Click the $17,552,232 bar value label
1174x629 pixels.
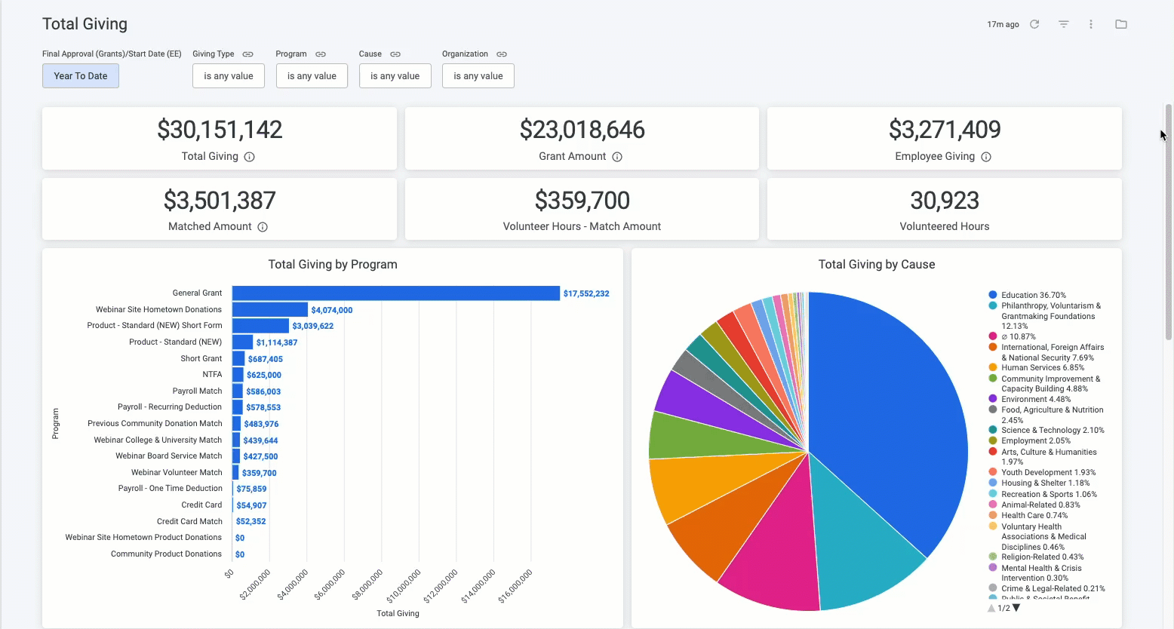pyautogui.click(x=586, y=293)
